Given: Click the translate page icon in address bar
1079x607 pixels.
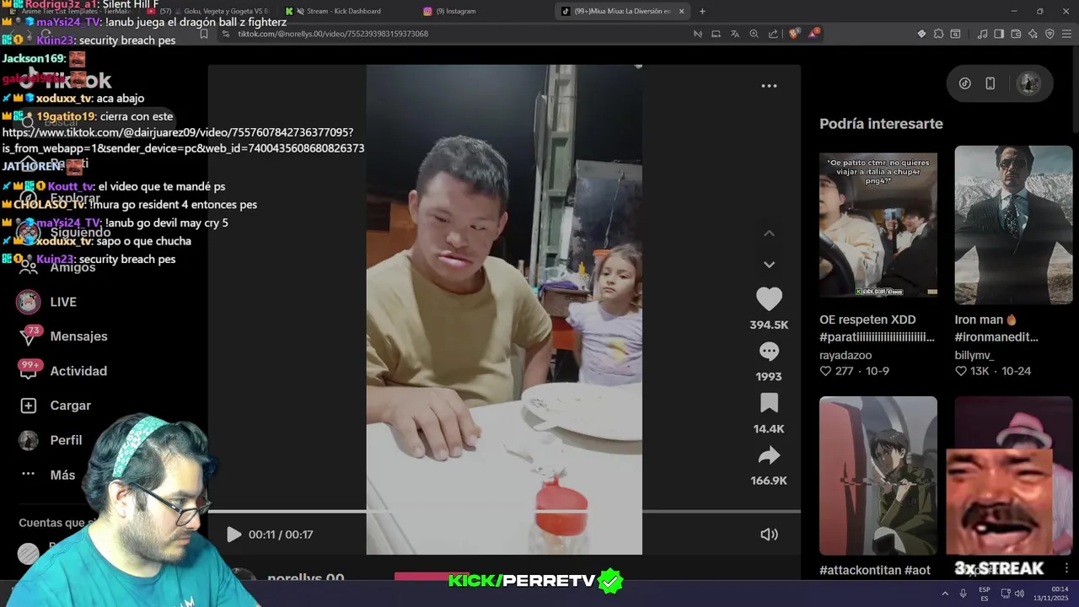Looking at the screenshot, I should [735, 34].
